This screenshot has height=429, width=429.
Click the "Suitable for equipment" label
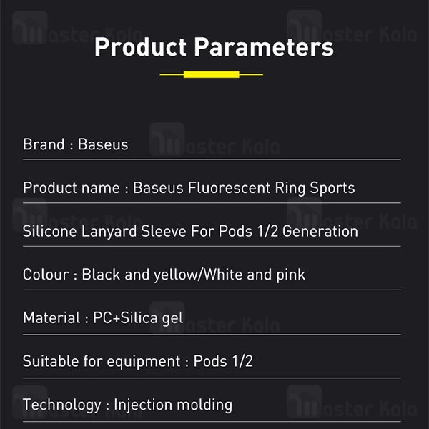(99, 361)
